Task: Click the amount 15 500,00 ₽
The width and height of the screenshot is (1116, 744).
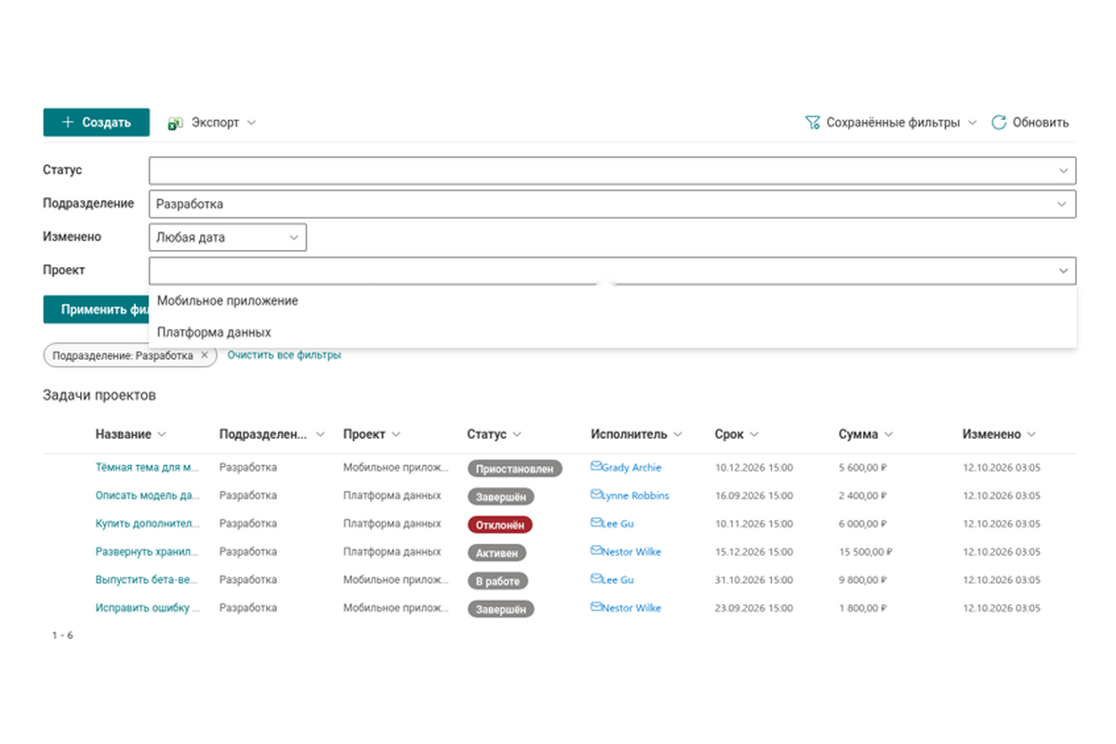Action: click(865, 551)
